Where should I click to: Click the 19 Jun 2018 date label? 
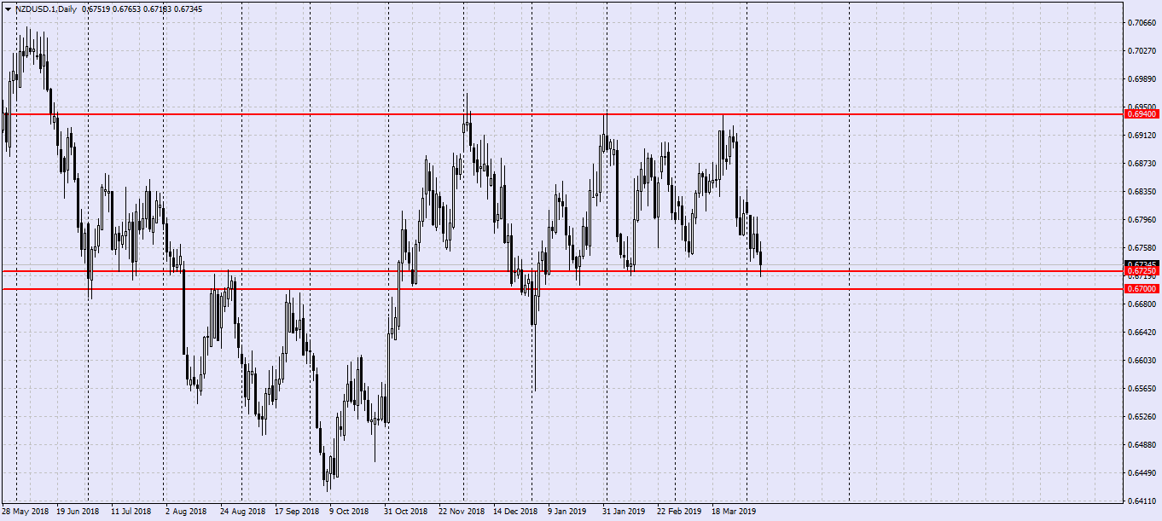coord(78,512)
